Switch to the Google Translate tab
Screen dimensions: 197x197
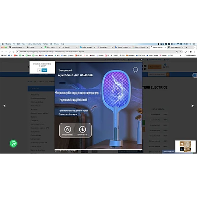click(123, 47)
